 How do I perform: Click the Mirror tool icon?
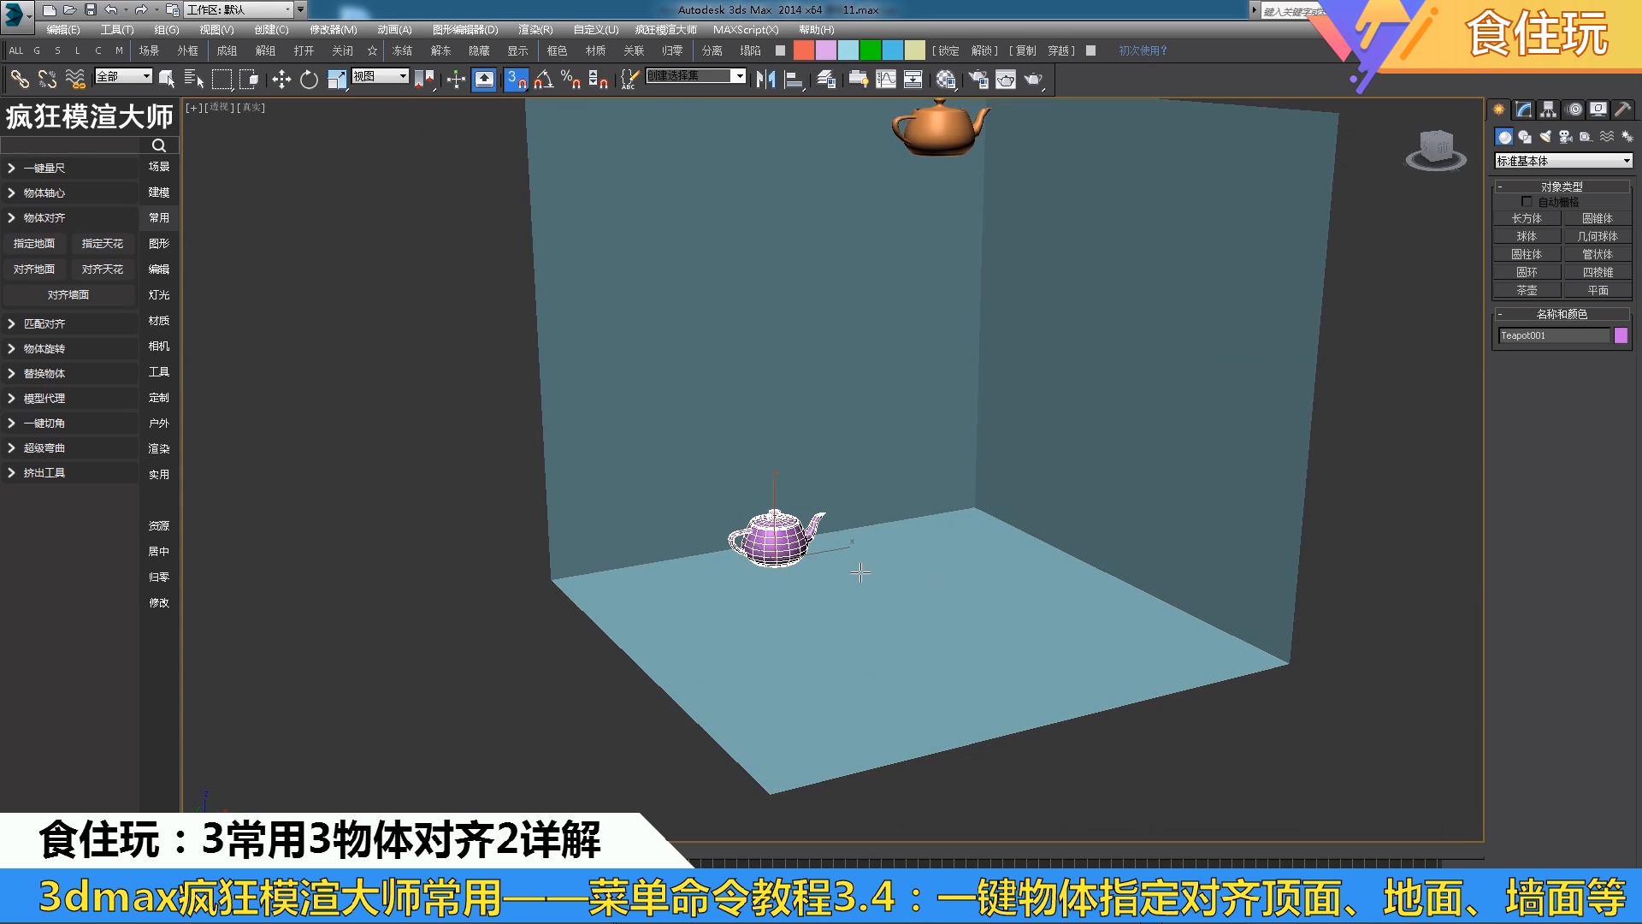coord(765,80)
